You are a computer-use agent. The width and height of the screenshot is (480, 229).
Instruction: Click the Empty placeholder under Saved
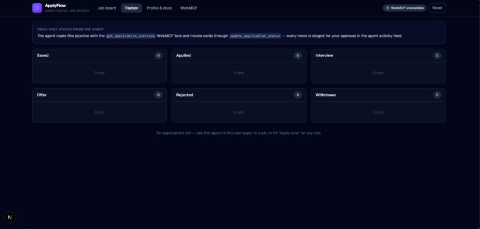[99, 73]
